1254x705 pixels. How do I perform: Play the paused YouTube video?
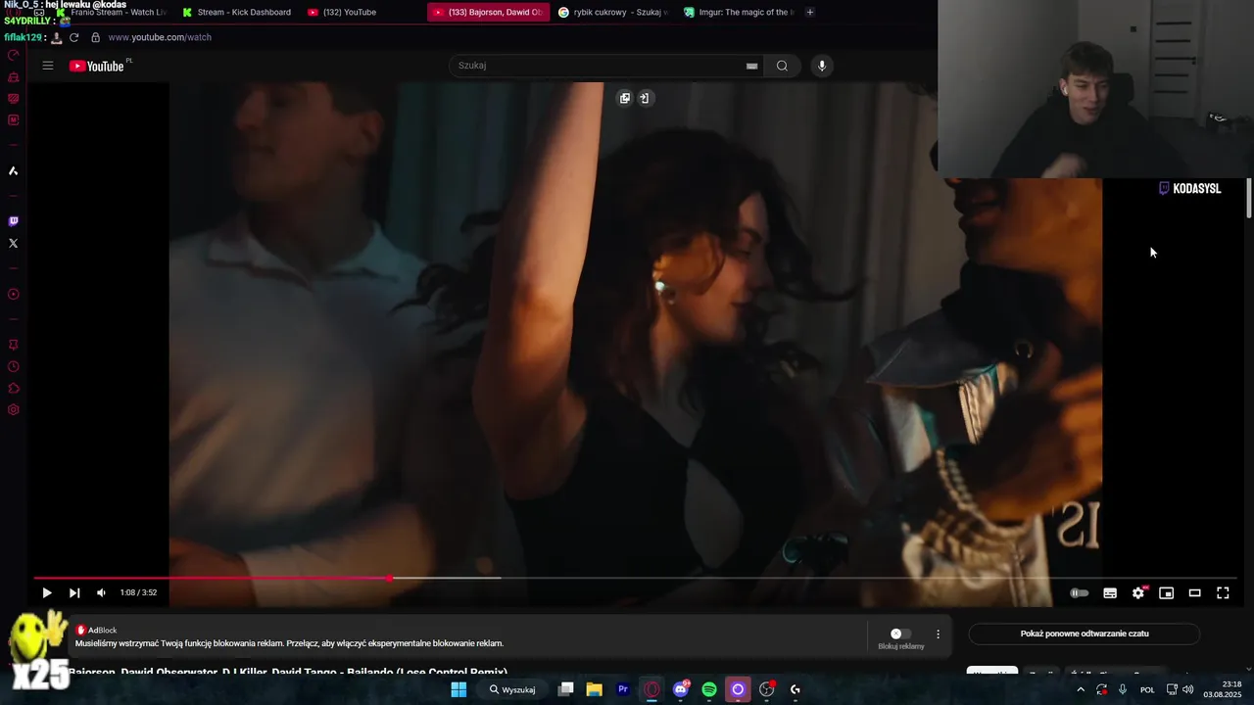click(x=46, y=592)
